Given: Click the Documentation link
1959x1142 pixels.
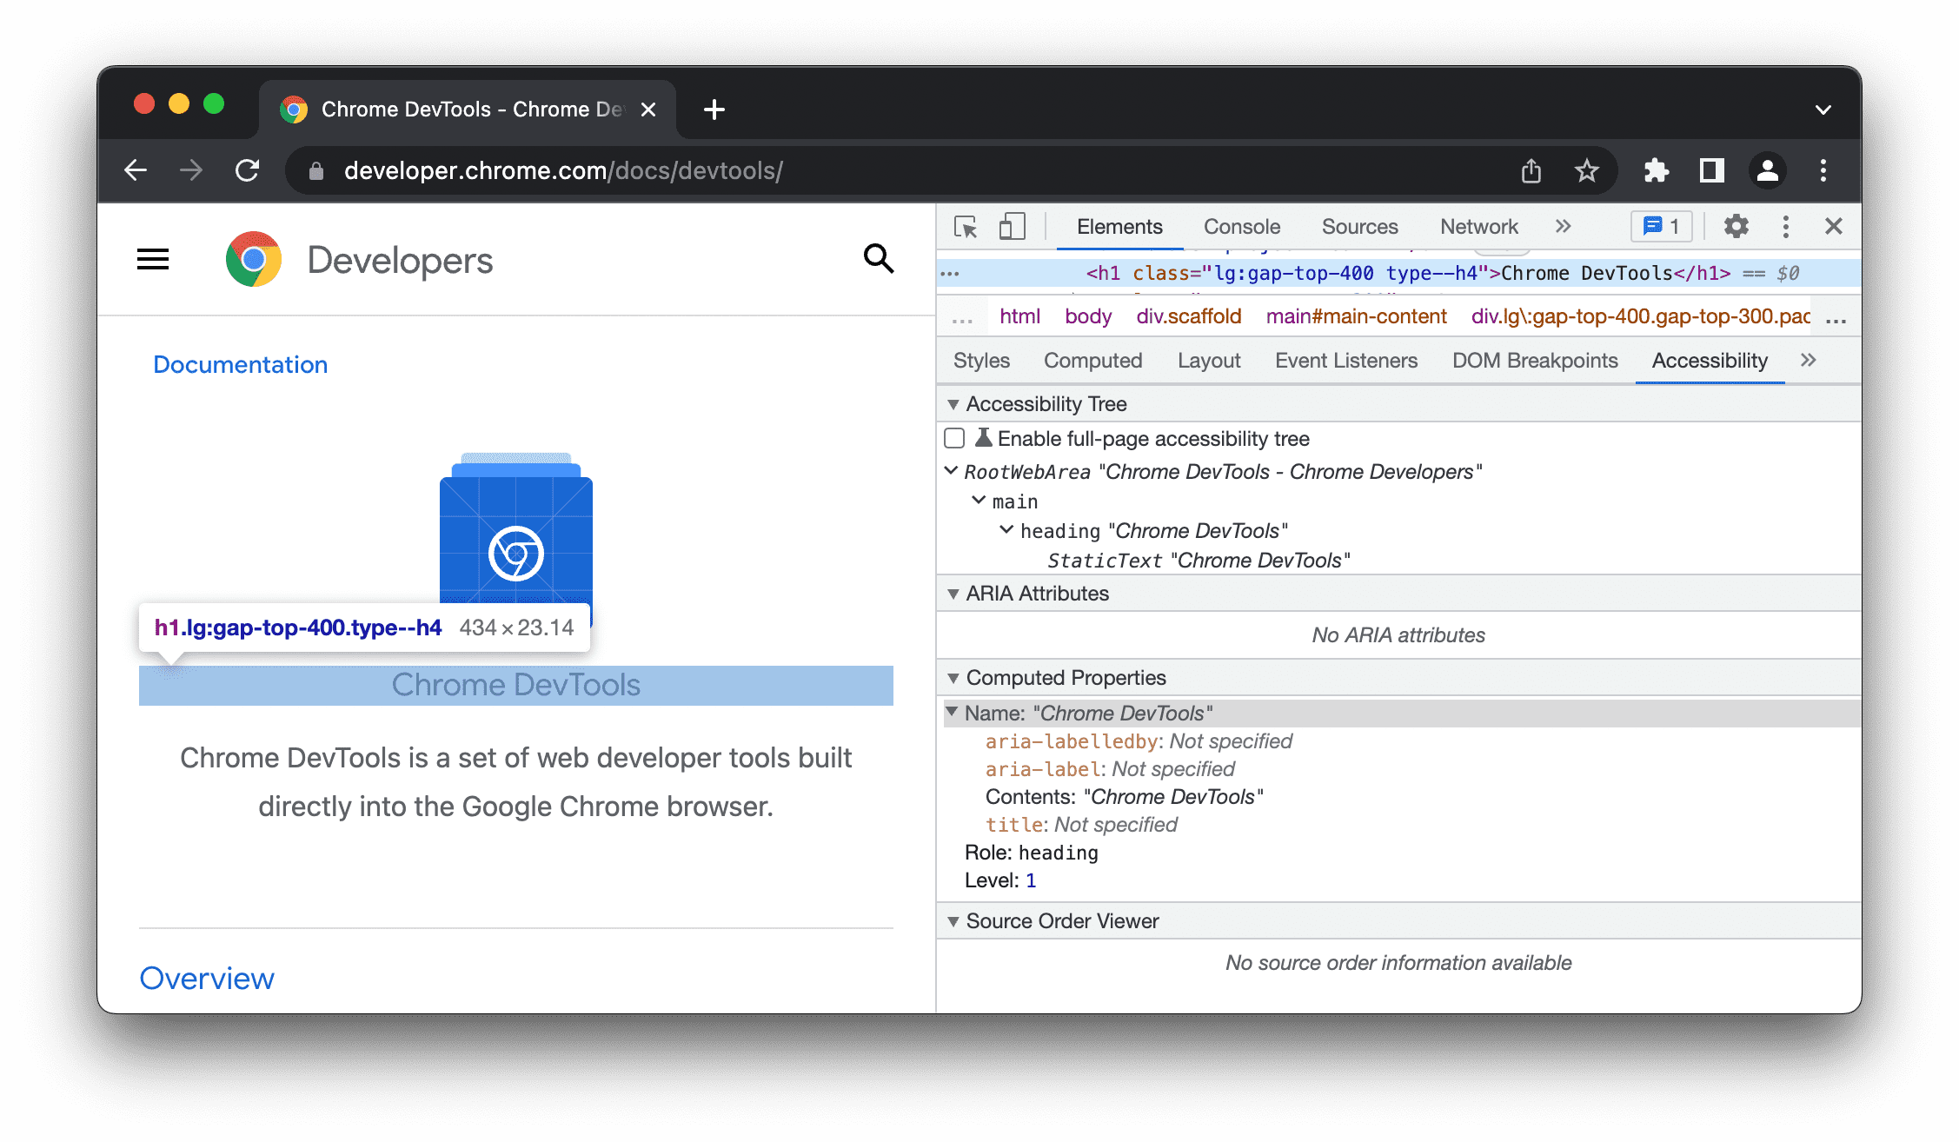Looking at the screenshot, I should (x=239, y=363).
